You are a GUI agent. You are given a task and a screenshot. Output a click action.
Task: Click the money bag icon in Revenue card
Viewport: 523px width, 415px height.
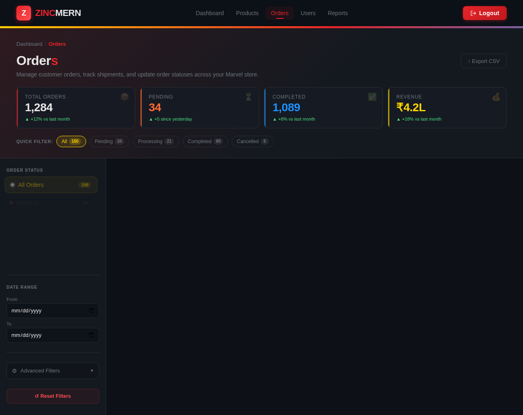click(496, 97)
